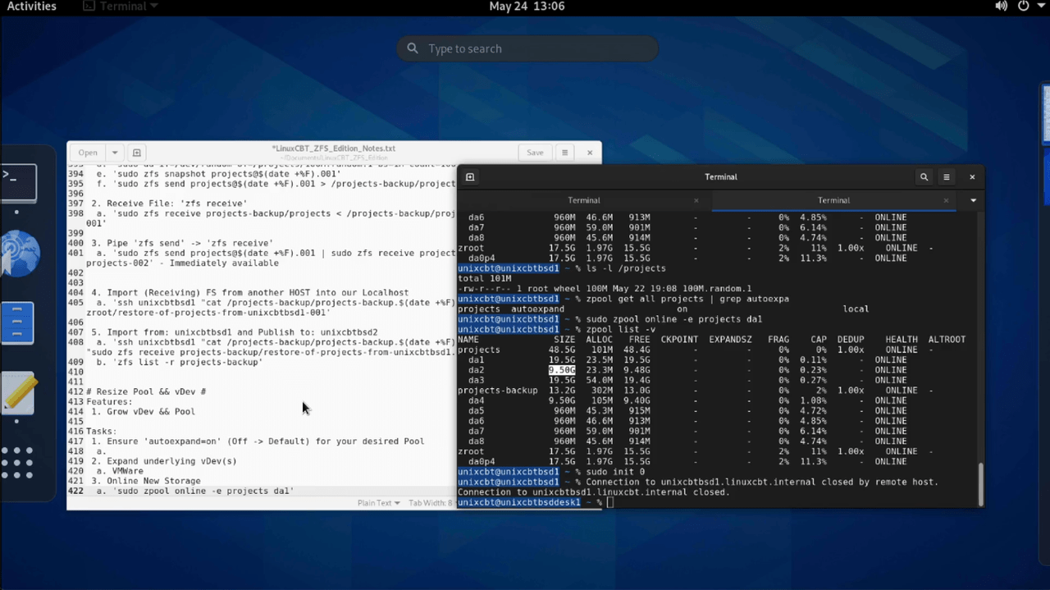Open the Terminal app menu in top bar

(121, 7)
